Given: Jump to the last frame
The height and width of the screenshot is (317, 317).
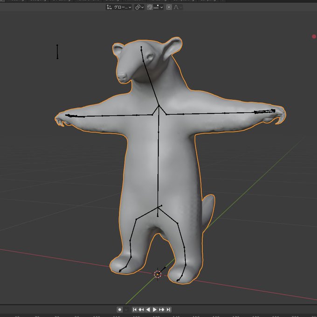Looking at the screenshot, I should click(x=168, y=310).
